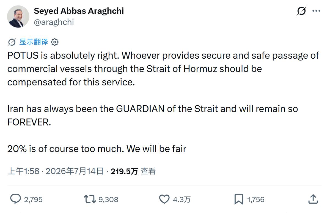The height and width of the screenshot is (213, 330).
Task: Like the post with the heart icon
Action: pyautogui.click(x=164, y=199)
